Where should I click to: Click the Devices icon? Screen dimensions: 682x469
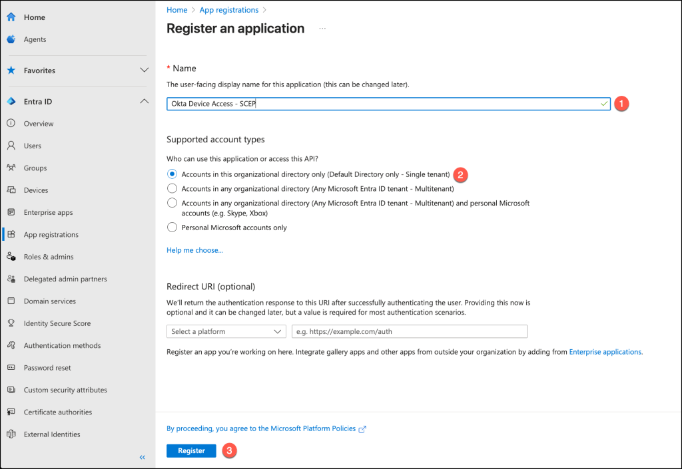click(x=11, y=190)
